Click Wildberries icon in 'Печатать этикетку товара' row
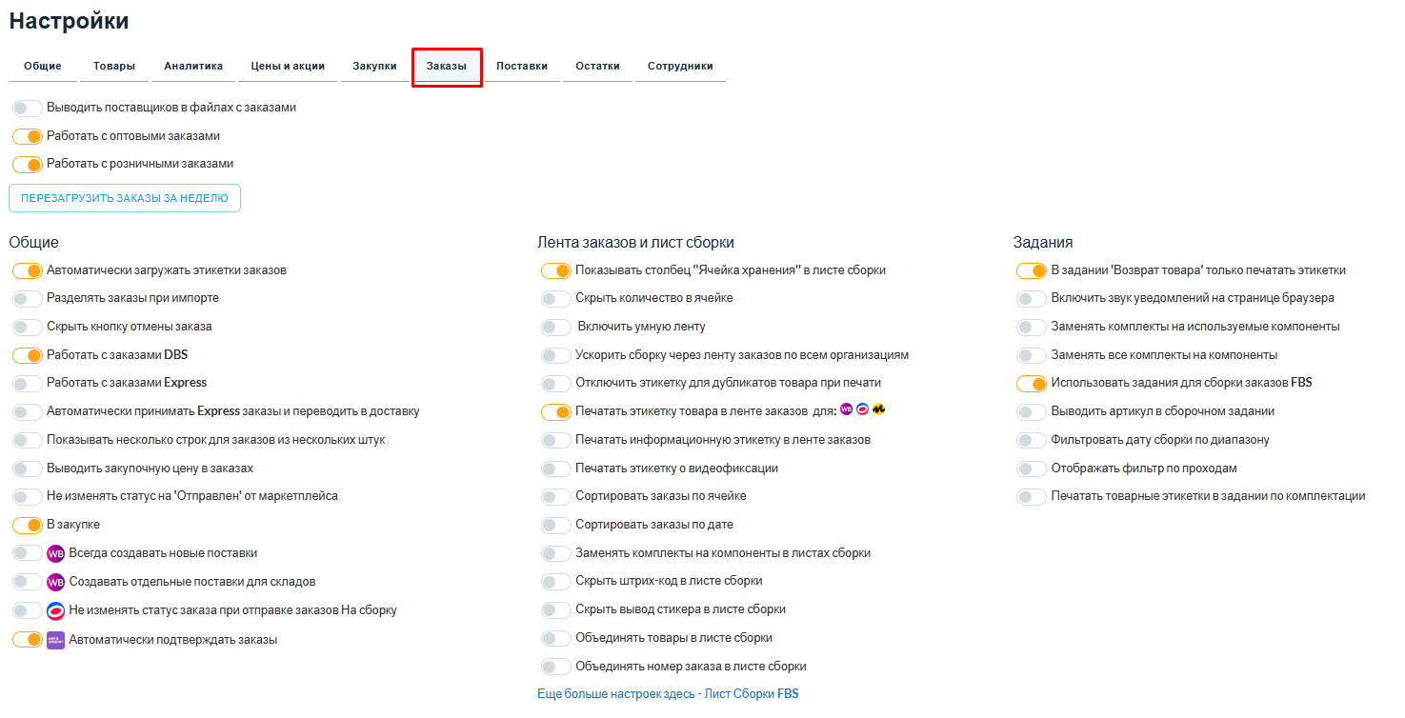 click(x=846, y=410)
